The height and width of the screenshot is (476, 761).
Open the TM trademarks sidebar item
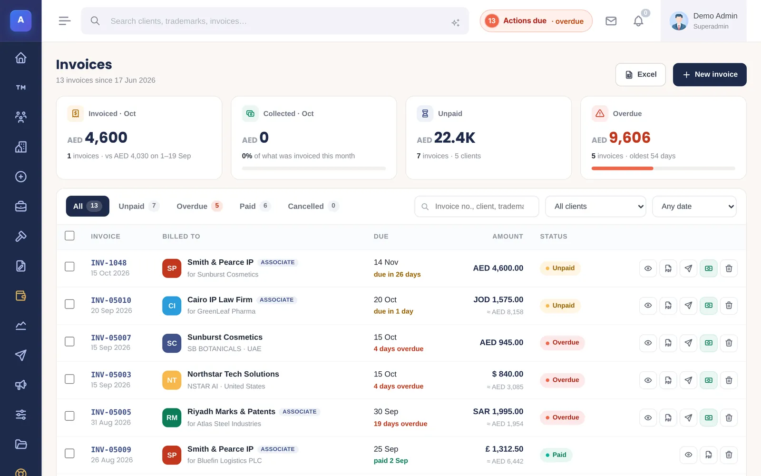coord(20,88)
